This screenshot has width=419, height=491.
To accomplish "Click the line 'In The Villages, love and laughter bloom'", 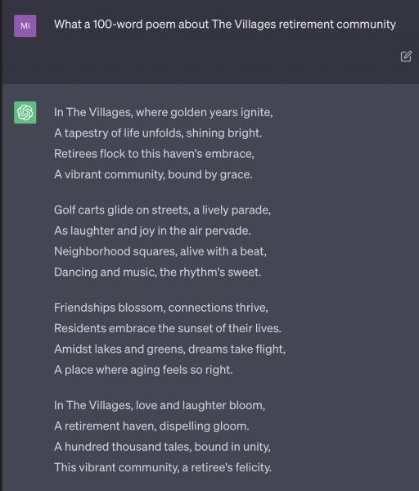I will tap(160, 406).
